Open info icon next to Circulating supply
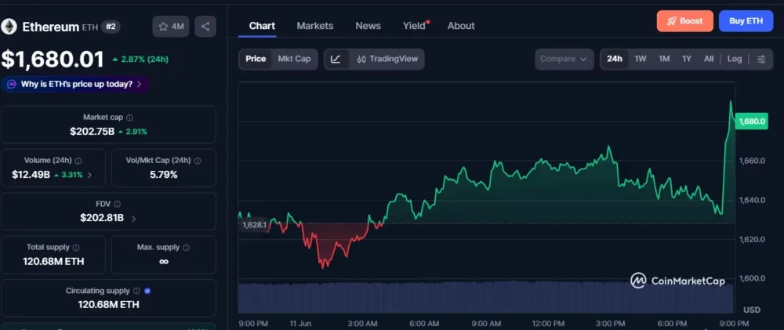784x330 pixels. point(136,291)
